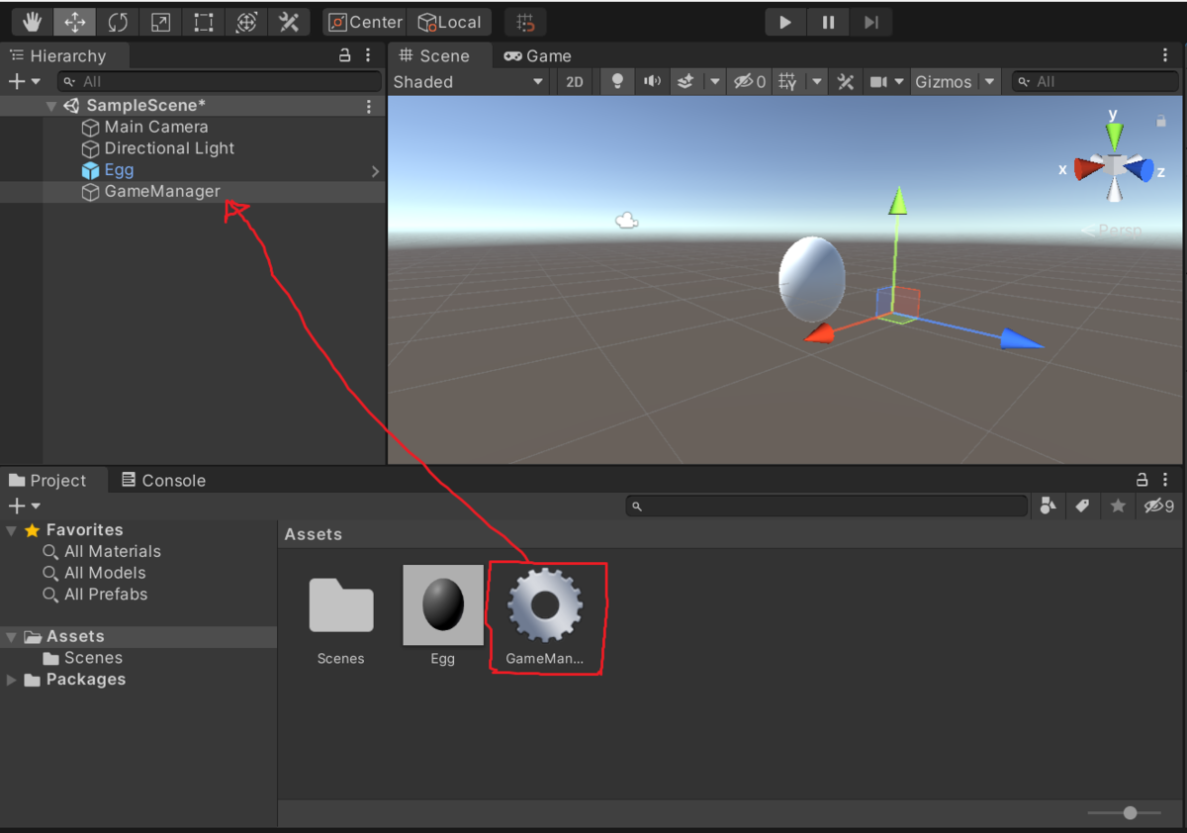Viewport: 1187px width, 833px height.
Task: Open the grid settings dropdown arrow
Action: tap(817, 82)
